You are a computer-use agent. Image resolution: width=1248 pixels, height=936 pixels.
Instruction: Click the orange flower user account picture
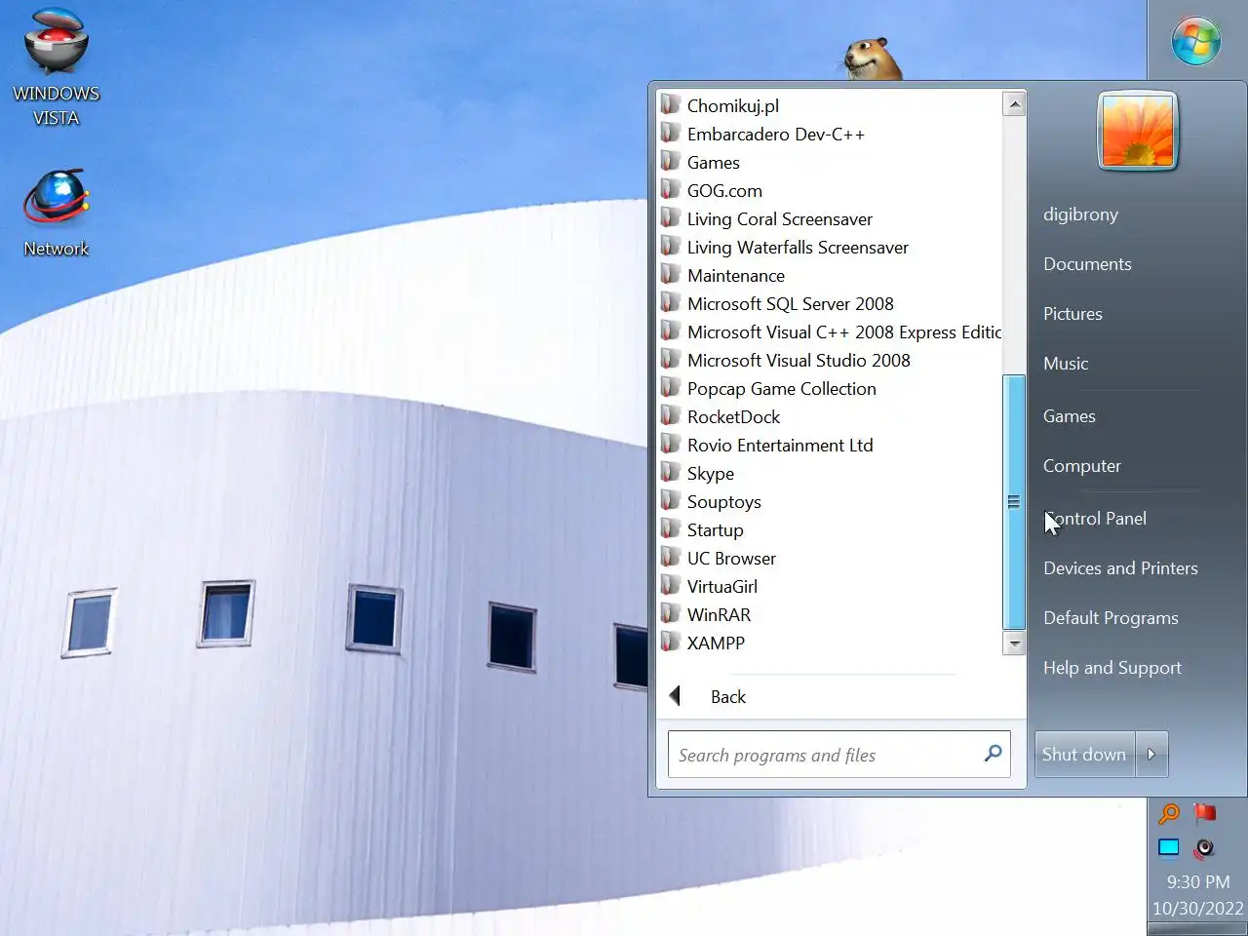[1138, 132]
